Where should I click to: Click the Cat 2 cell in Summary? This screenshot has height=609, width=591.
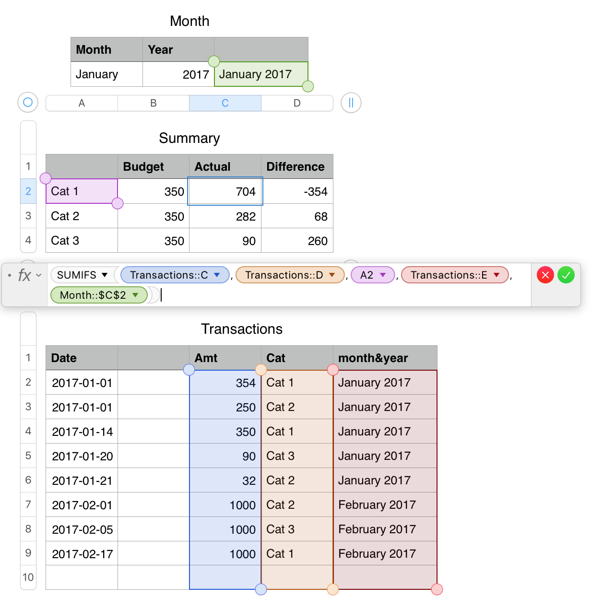(82, 216)
